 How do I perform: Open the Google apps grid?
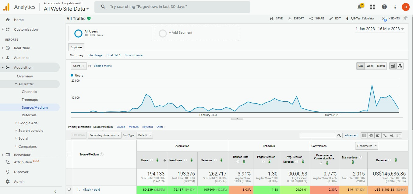point(372,7)
